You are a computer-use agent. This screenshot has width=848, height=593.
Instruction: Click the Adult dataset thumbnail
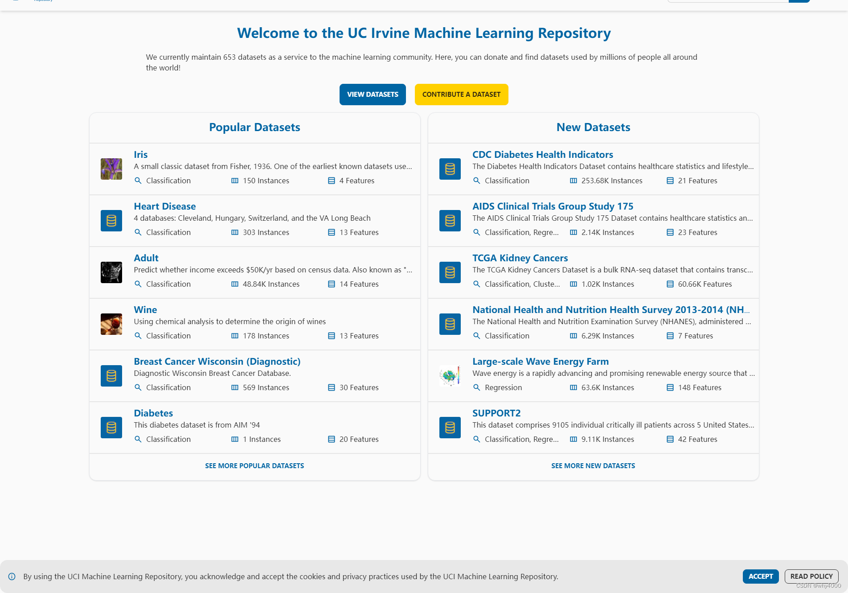(x=111, y=272)
